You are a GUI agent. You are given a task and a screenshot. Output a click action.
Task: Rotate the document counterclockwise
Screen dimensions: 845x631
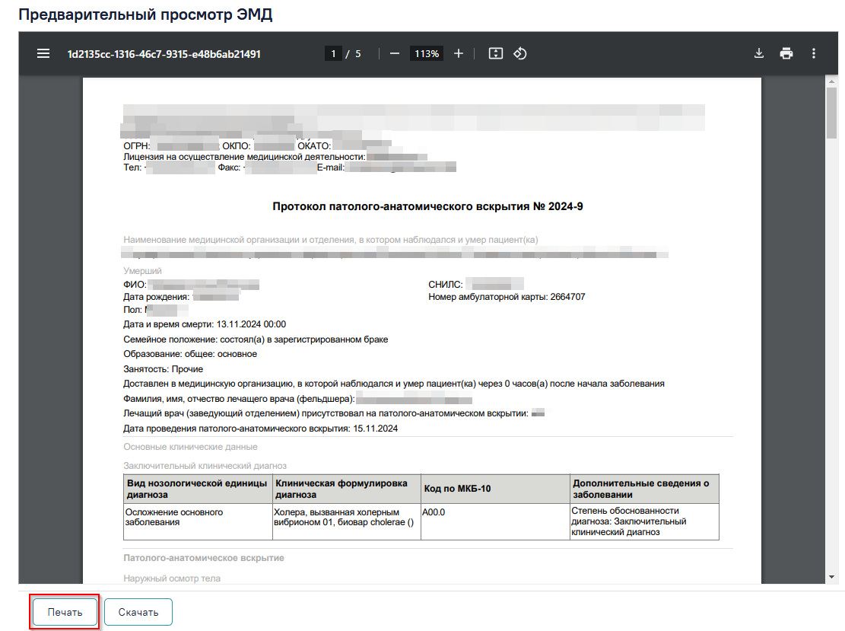pyautogui.click(x=520, y=53)
